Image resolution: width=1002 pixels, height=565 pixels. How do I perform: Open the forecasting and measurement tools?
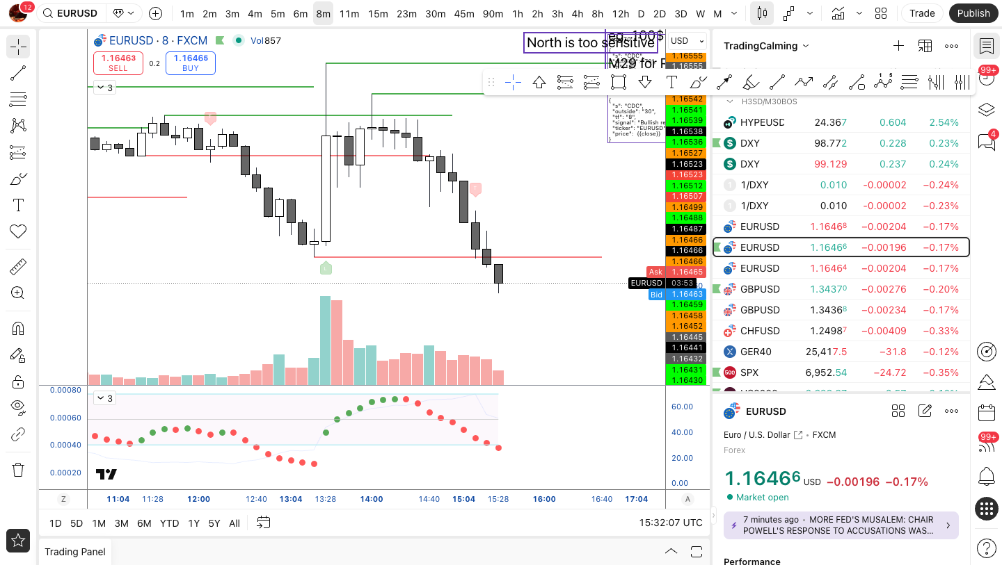18,152
